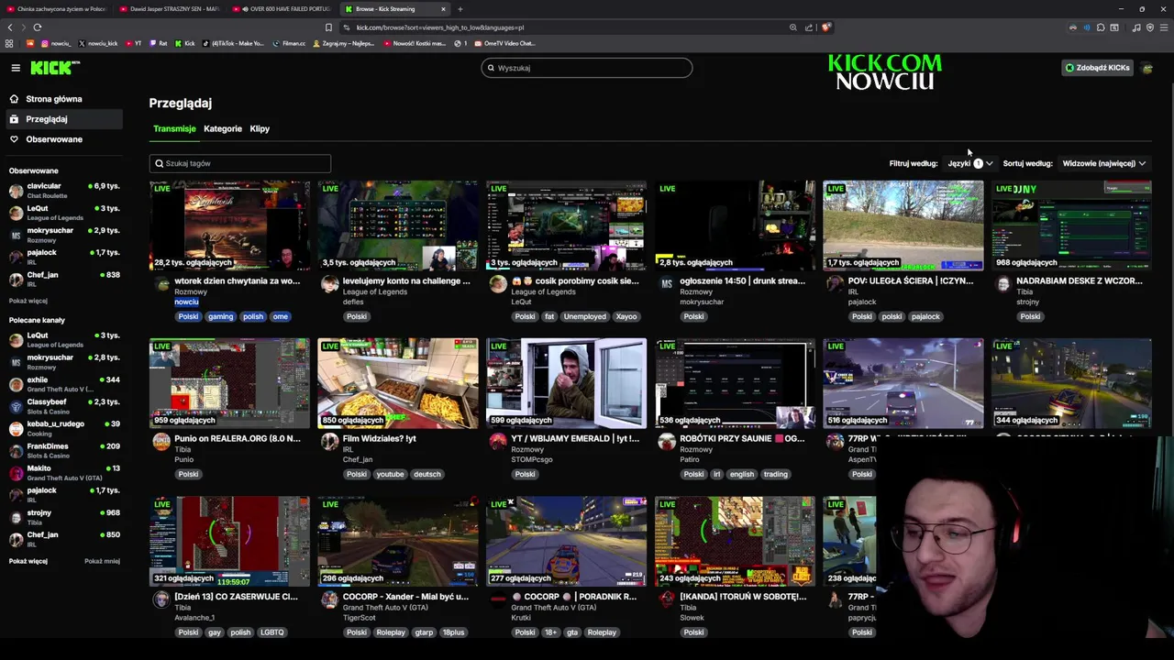Viewport: 1174px width, 660px height.
Task: Switch to OVER 600 HAVE FAILED tab
Action: tap(282, 9)
